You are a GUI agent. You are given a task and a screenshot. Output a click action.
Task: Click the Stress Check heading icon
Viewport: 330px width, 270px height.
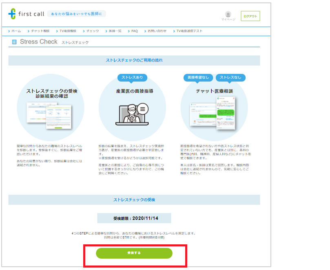14,42
